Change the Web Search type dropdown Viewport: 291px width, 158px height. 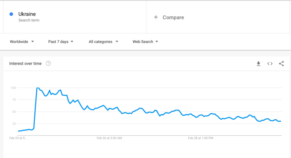(145, 42)
